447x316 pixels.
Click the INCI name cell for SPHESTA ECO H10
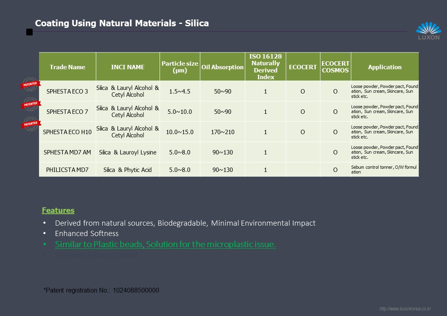128,132
